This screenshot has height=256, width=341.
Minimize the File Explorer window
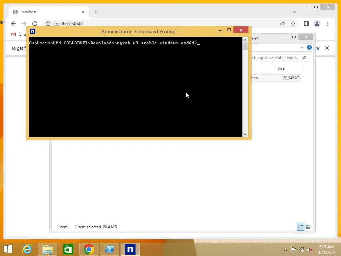tap(285, 38)
